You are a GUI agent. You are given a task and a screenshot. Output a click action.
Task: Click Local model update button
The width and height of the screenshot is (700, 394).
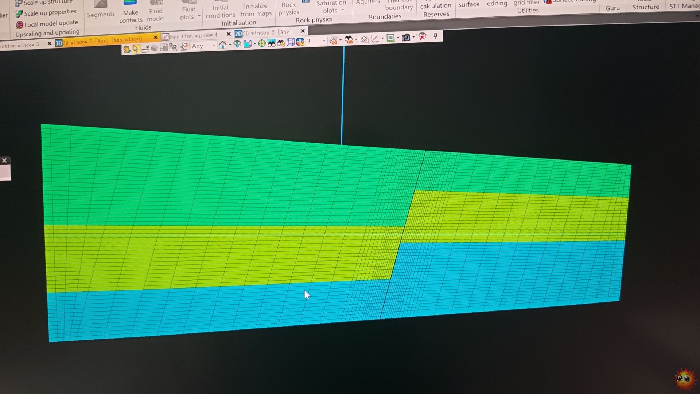point(47,24)
